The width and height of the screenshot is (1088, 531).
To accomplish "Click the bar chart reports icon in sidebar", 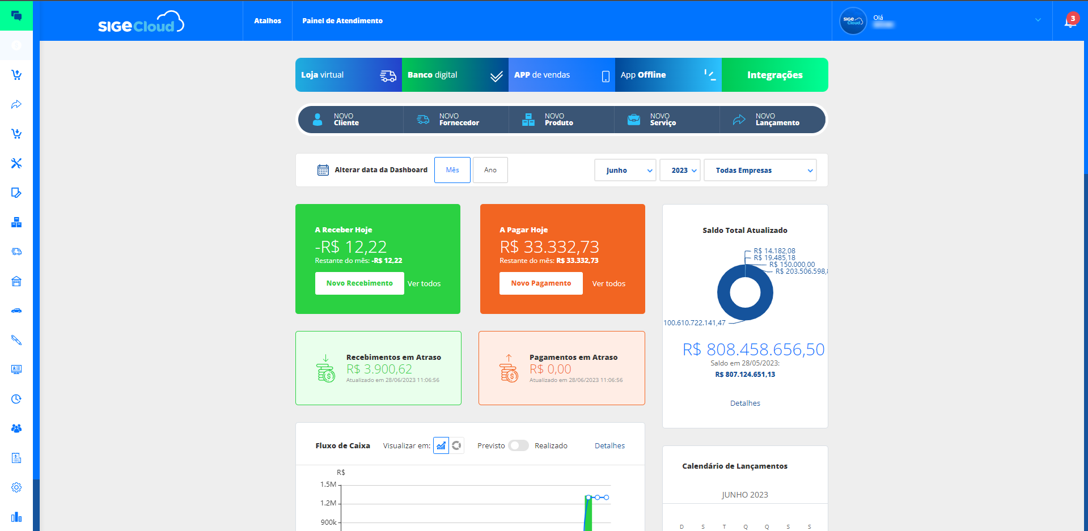I will (16, 517).
